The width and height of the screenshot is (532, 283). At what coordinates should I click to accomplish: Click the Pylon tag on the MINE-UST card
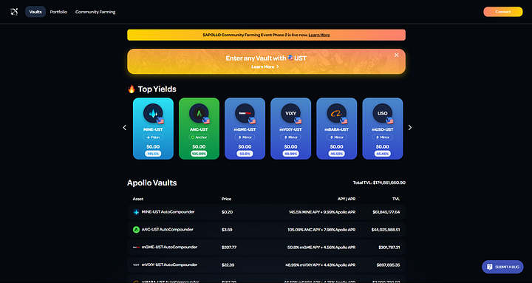(153, 137)
